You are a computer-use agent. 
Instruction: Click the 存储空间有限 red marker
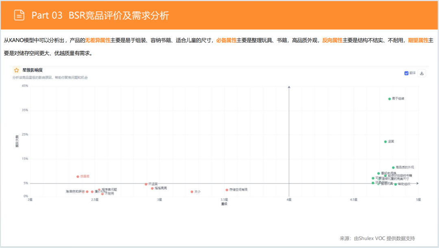(x=228, y=189)
